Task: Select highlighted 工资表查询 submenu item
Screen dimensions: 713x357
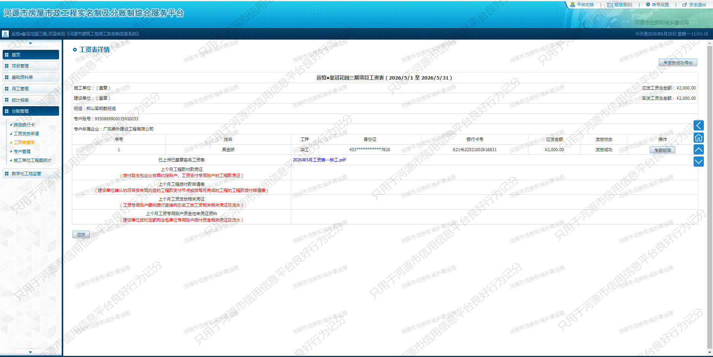Action: click(x=24, y=142)
